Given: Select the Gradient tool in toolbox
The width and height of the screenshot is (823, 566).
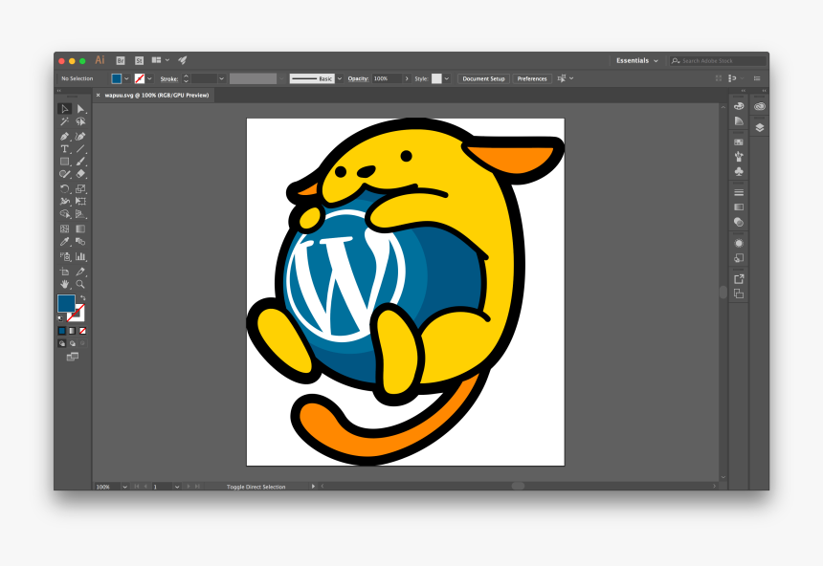Looking at the screenshot, I should [x=80, y=229].
